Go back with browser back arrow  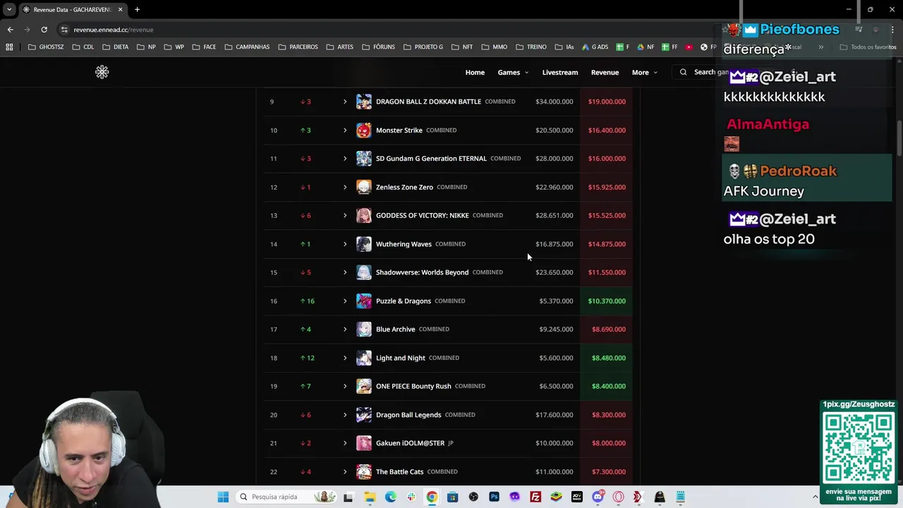[x=10, y=30]
